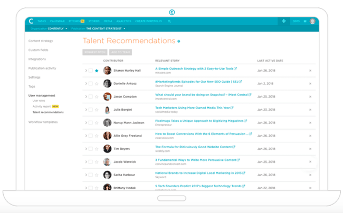The image size is (343, 213).
Task: Dismiss Jason Compton recommendation
Action: click(x=310, y=96)
